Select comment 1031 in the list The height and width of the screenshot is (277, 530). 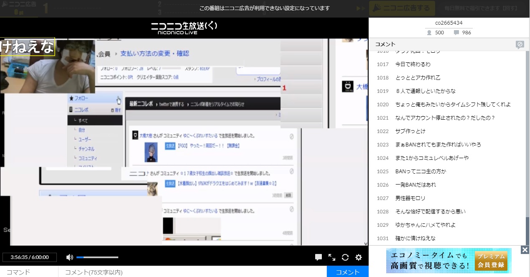click(415, 239)
